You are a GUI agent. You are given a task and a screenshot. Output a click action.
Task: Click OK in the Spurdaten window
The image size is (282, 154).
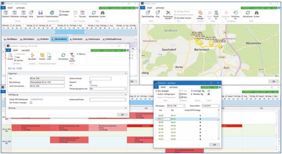point(214,144)
